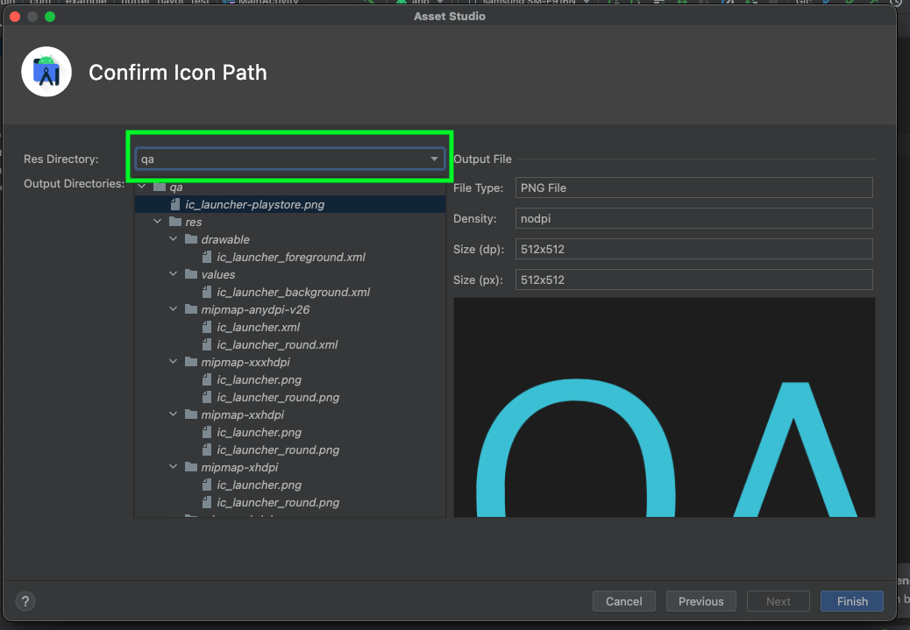Click file icon beside ic_launcher-playstore.png
This screenshot has height=630, width=910.
[175, 204]
